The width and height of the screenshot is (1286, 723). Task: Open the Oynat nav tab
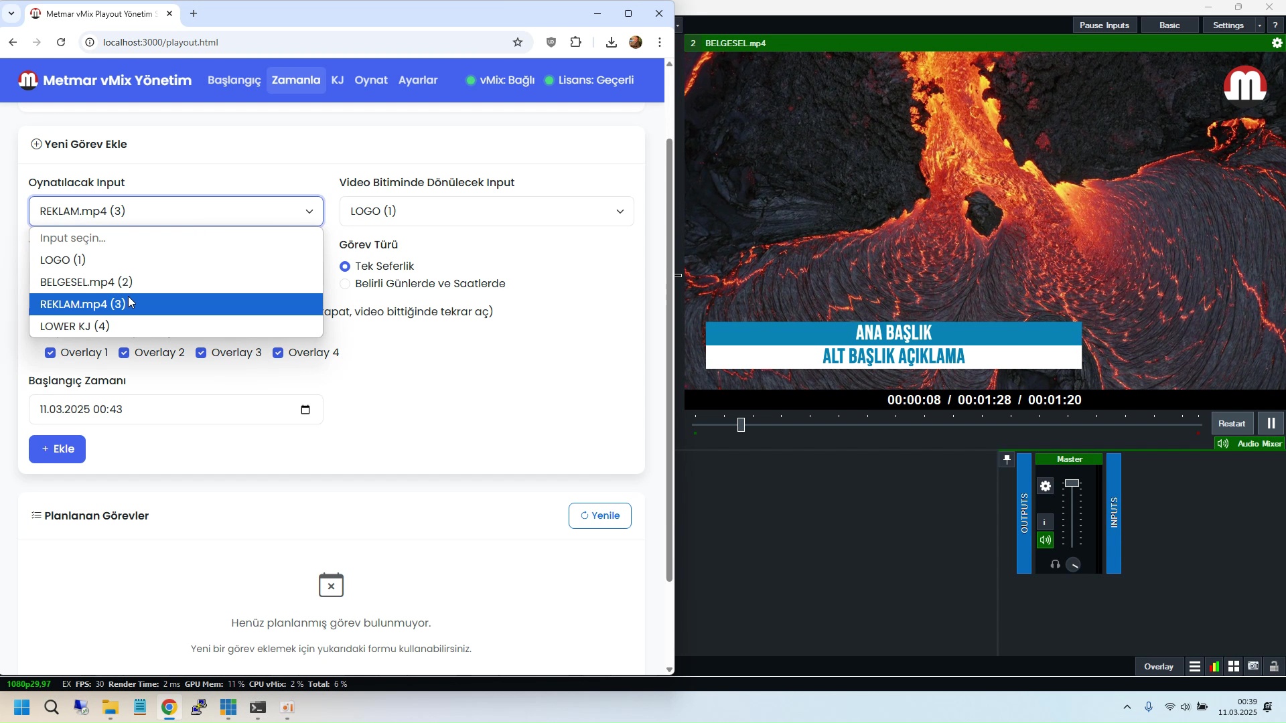371,80
